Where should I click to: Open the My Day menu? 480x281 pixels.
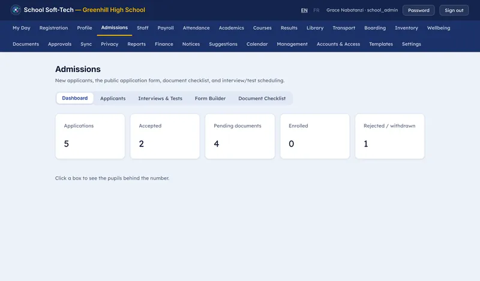22,28
